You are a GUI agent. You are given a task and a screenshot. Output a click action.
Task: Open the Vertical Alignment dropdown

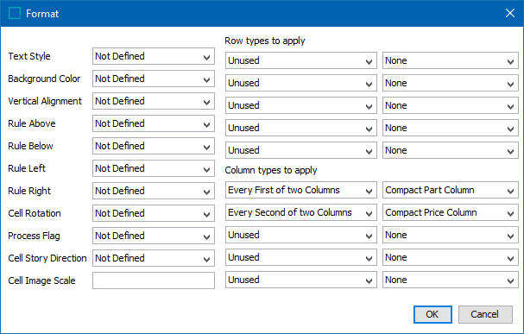(x=154, y=101)
